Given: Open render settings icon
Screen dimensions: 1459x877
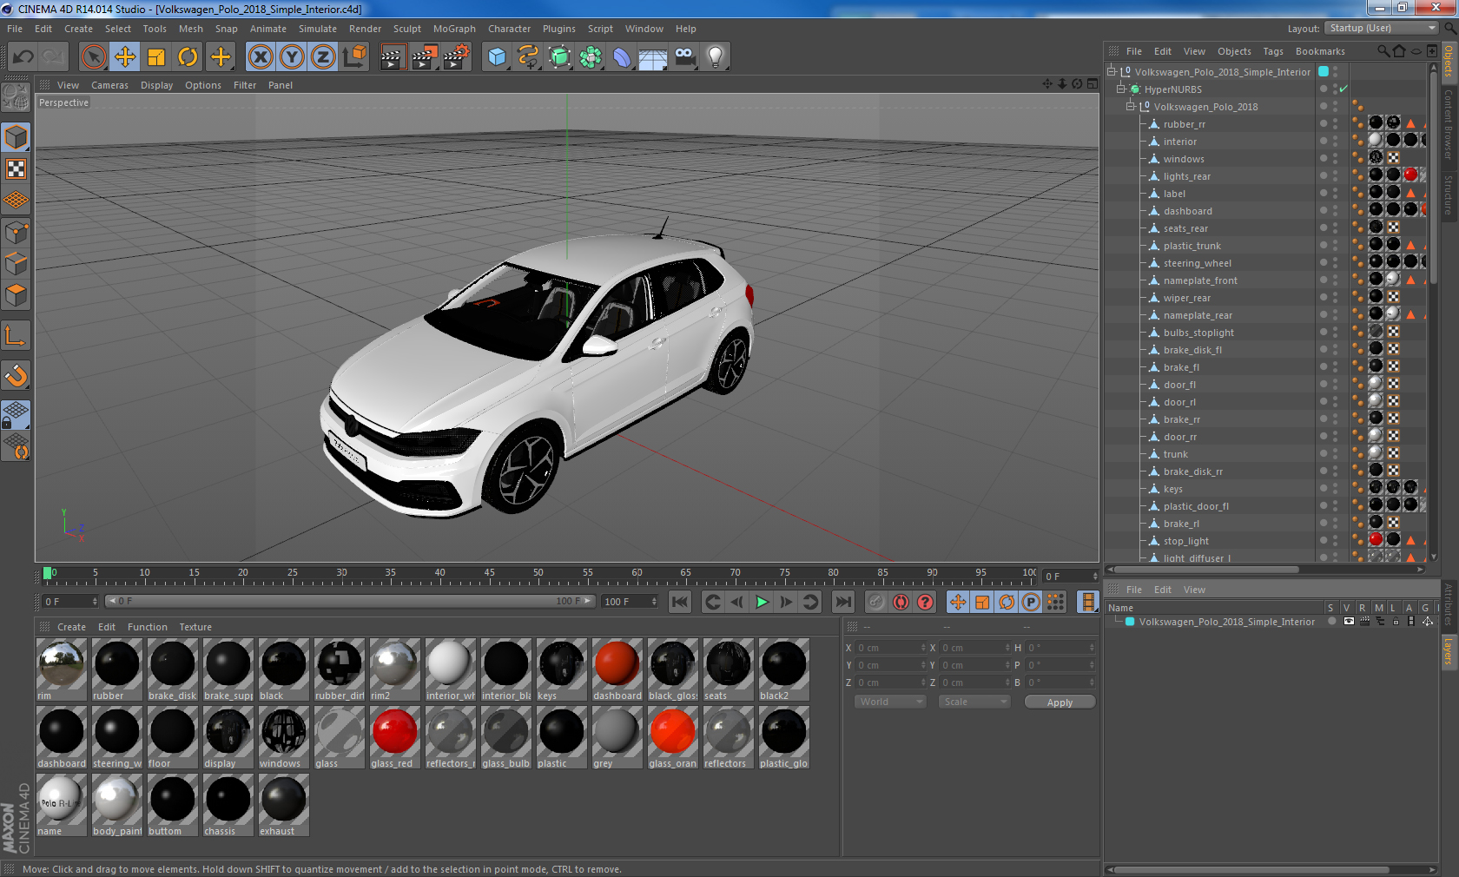Looking at the screenshot, I should tap(456, 57).
